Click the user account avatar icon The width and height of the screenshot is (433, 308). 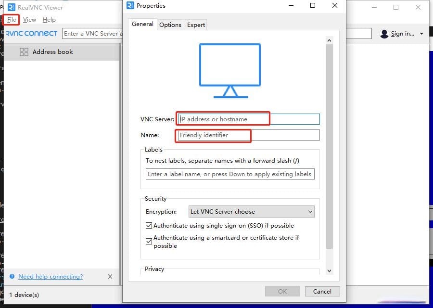384,34
